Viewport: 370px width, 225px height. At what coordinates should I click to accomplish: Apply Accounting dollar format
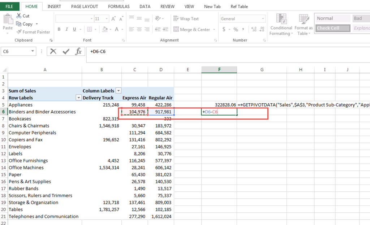pyautogui.click(x=224, y=29)
